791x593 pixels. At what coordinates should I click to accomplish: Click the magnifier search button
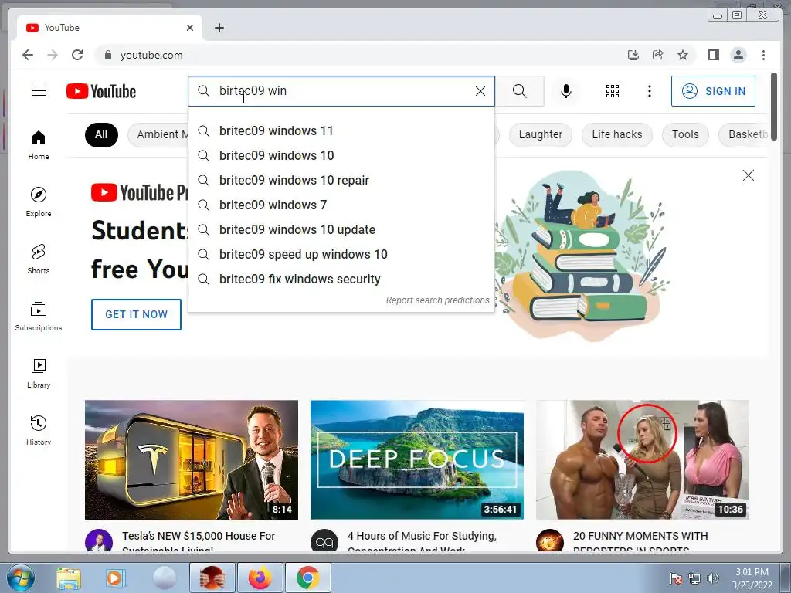tap(520, 91)
